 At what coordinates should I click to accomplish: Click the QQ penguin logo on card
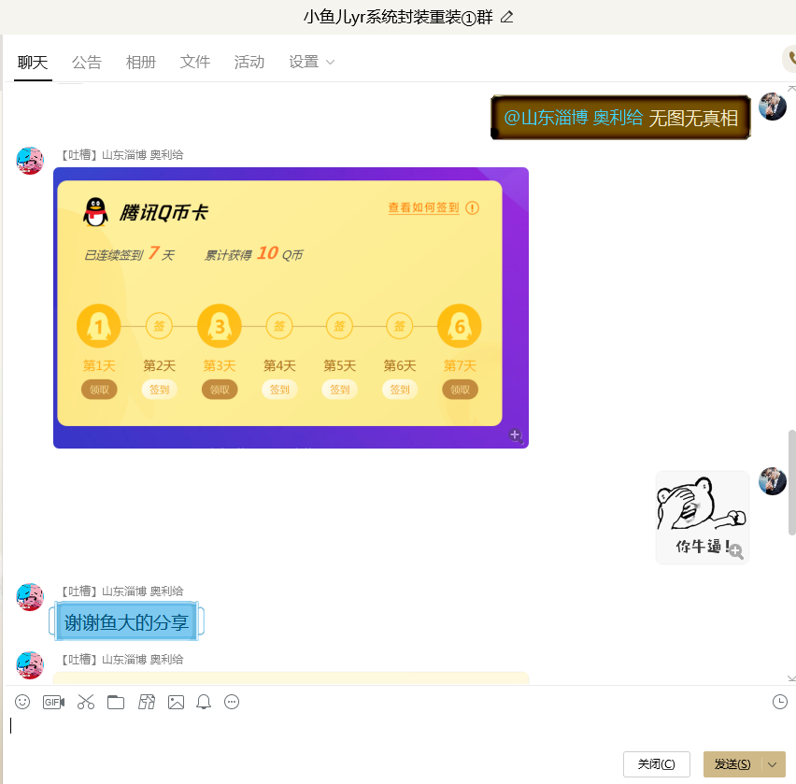95,212
